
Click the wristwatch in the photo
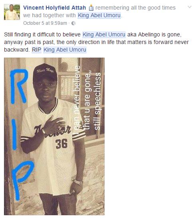pos(78,182)
